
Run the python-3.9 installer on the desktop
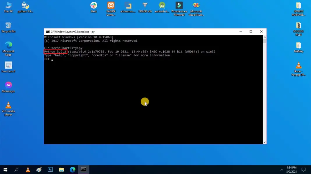coord(25,6)
